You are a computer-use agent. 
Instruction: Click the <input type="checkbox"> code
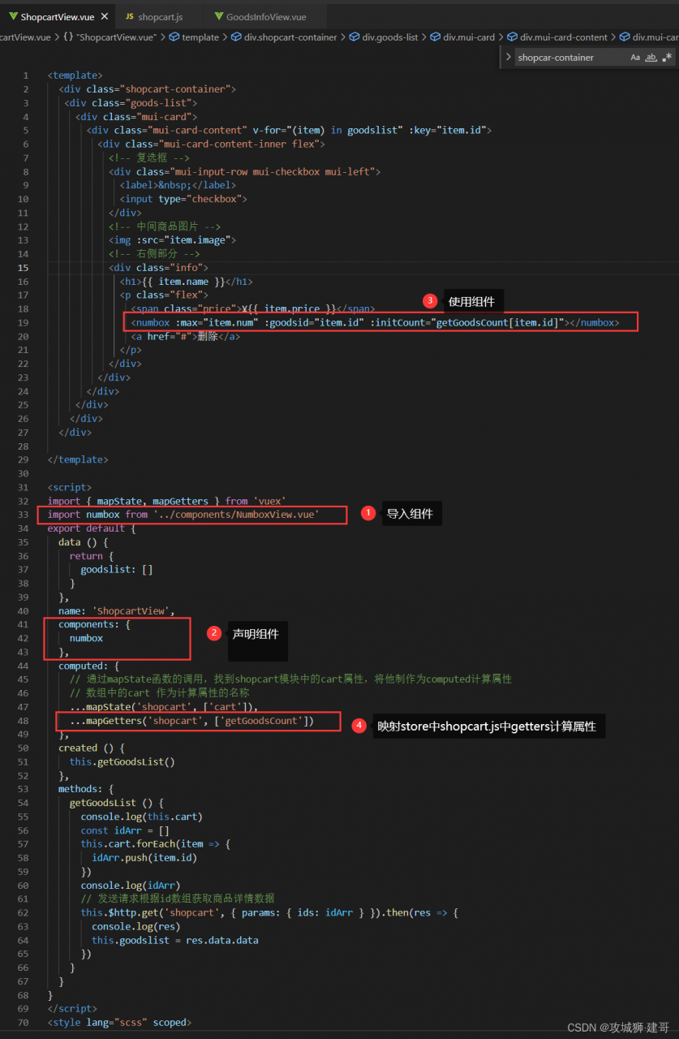pos(183,199)
